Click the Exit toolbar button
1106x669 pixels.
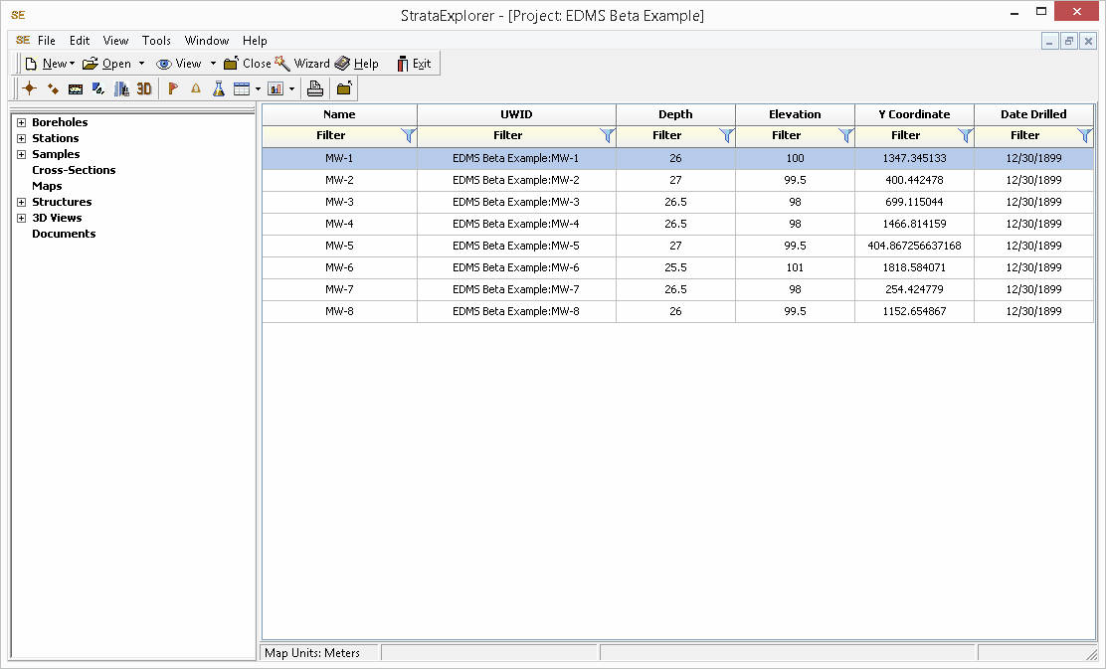point(414,64)
